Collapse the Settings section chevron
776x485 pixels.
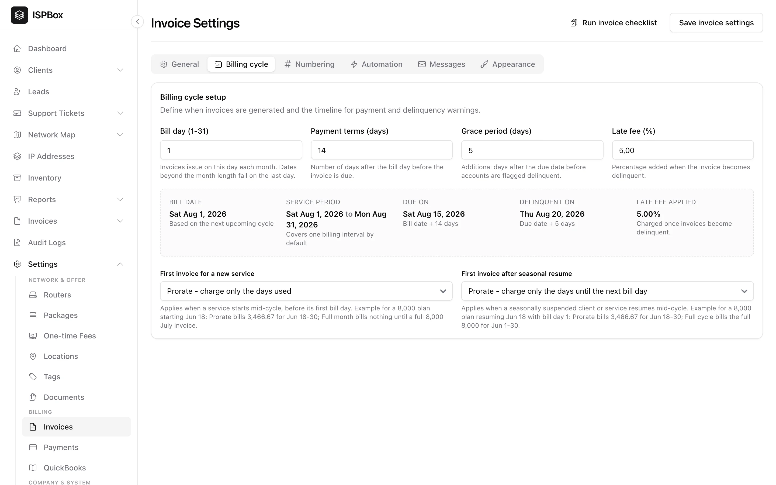(x=120, y=264)
